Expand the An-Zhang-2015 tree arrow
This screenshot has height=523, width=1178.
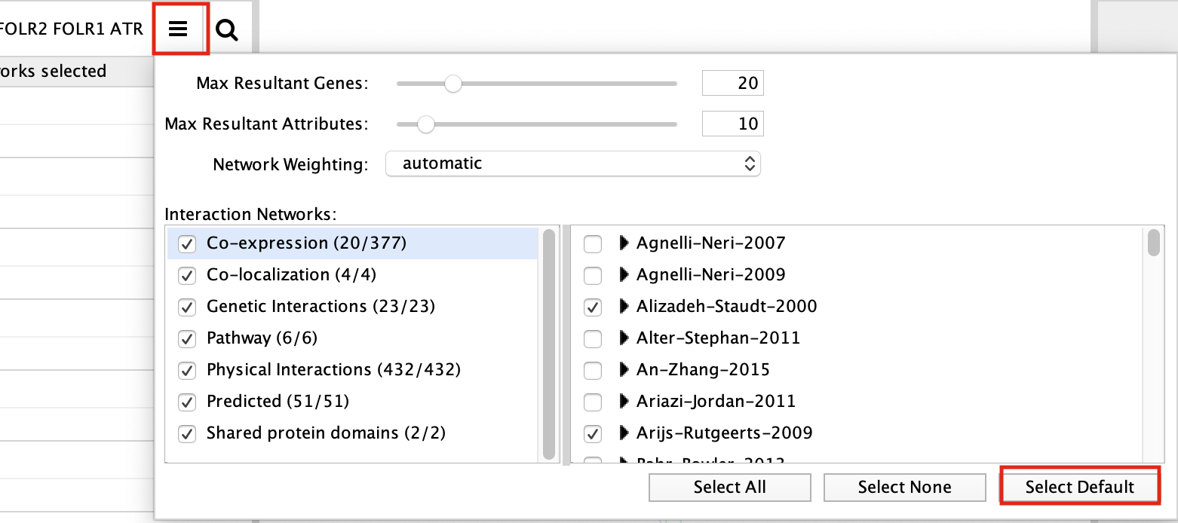[624, 370]
